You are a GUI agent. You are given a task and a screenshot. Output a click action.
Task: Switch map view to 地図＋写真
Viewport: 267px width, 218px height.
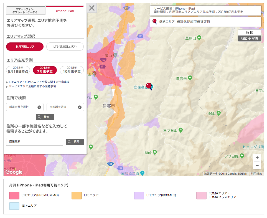(x=250, y=39)
